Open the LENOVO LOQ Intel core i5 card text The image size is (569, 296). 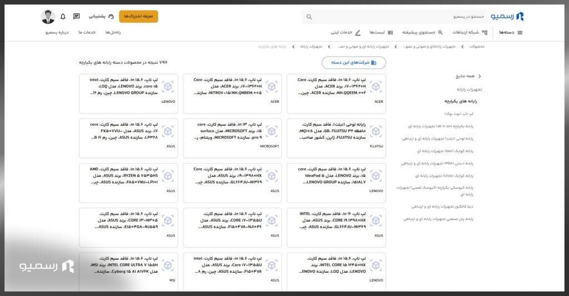click(123, 86)
